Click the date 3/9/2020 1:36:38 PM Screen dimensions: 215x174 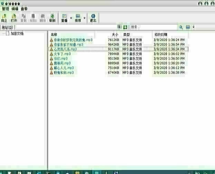click(169, 72)
